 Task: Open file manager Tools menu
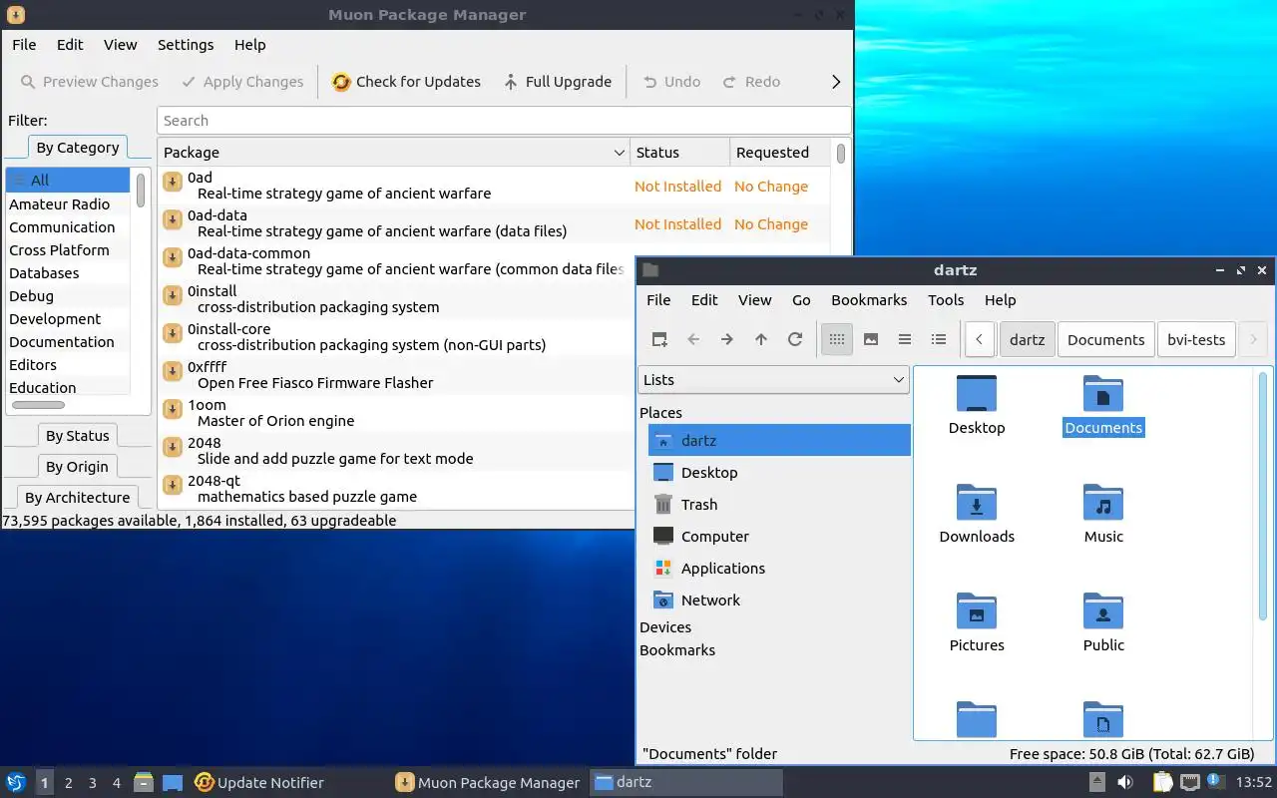[946, 300]
